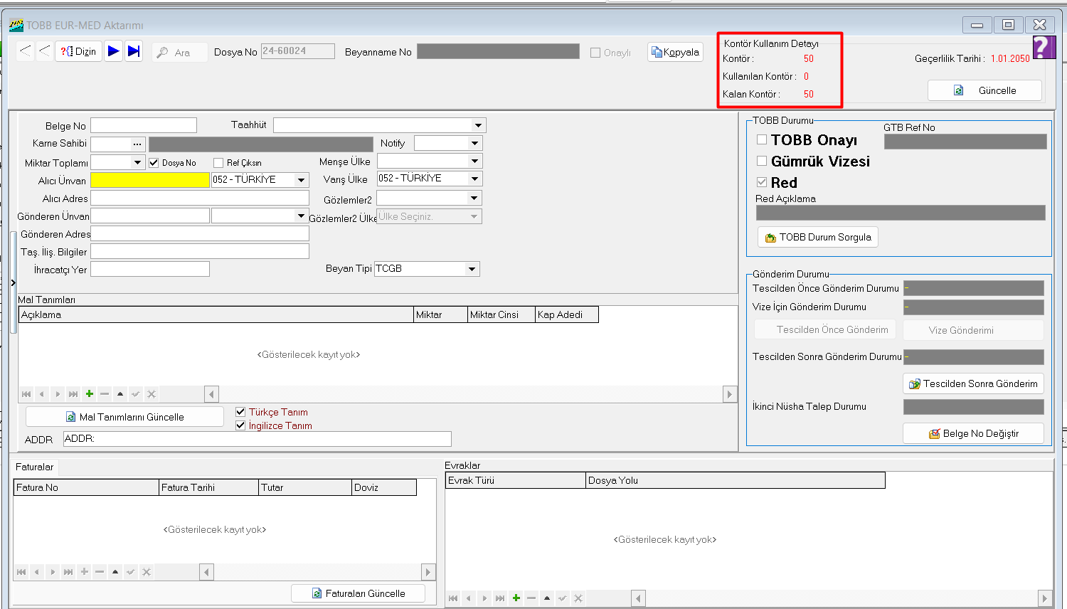1067x609 pixels.
Task: Click plus icon in Faturalar navigator
Action: (x=84, y=572)
